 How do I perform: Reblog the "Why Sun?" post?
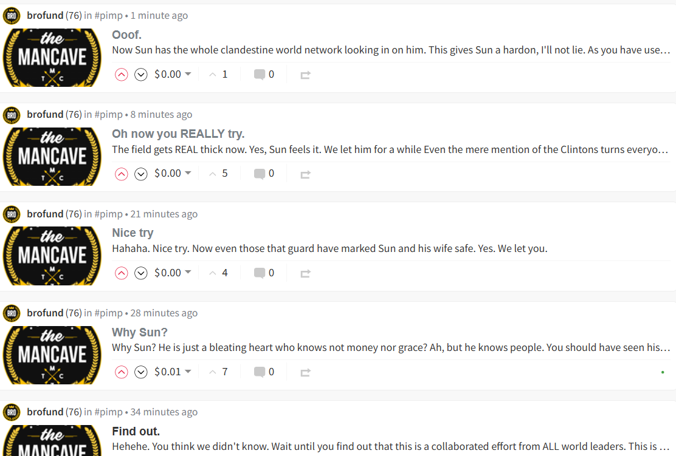pyautogui.click(x=305, y=372)
